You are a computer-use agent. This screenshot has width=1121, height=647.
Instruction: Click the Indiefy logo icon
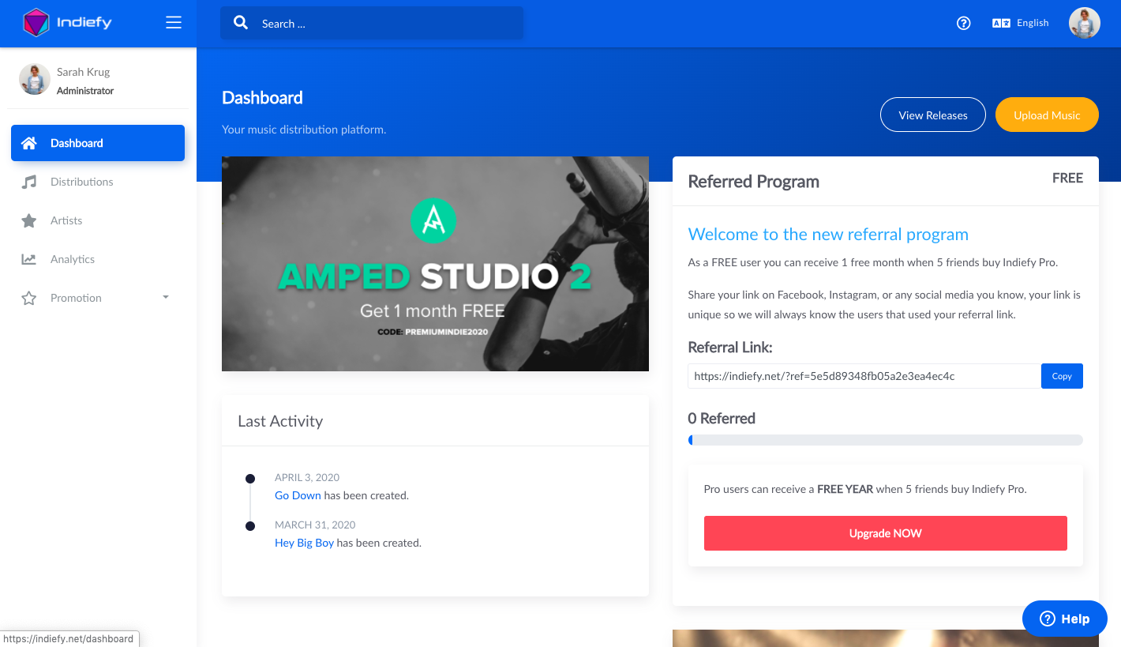click(x=36, y=23)
